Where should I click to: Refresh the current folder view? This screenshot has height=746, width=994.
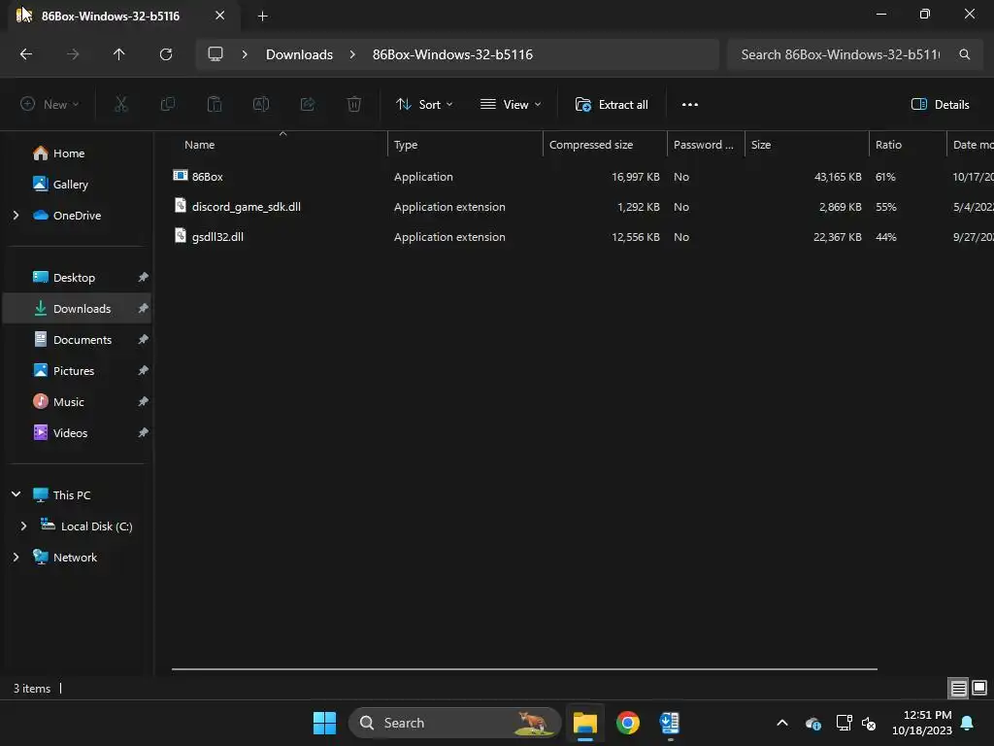tap(166, 54)
